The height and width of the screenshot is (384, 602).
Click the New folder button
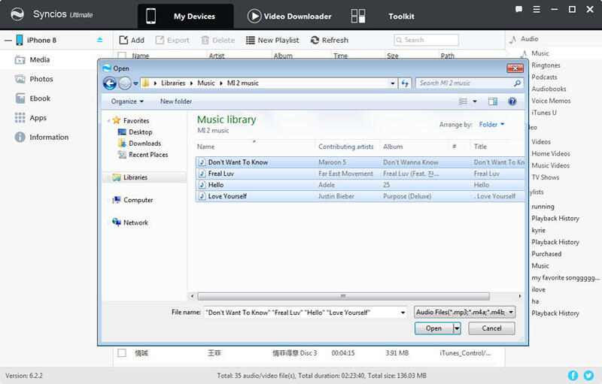pos(176,101)
